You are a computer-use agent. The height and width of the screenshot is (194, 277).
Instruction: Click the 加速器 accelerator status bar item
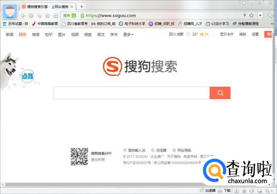click(208, 191)
